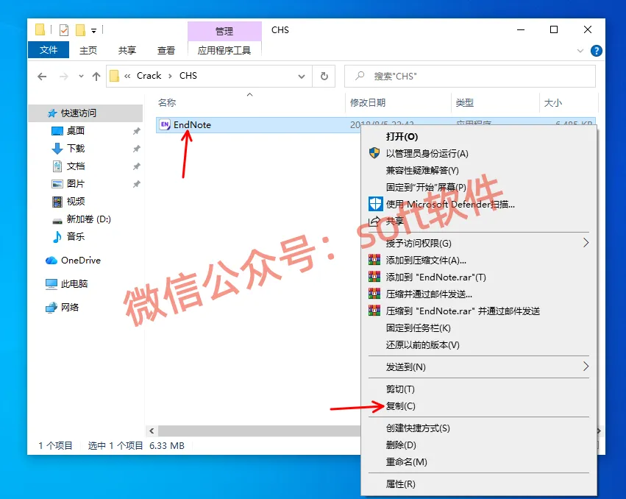Click the EndNote application file icon
The width and height of the screenshot is (626, 499).
(x=165, y=124)
